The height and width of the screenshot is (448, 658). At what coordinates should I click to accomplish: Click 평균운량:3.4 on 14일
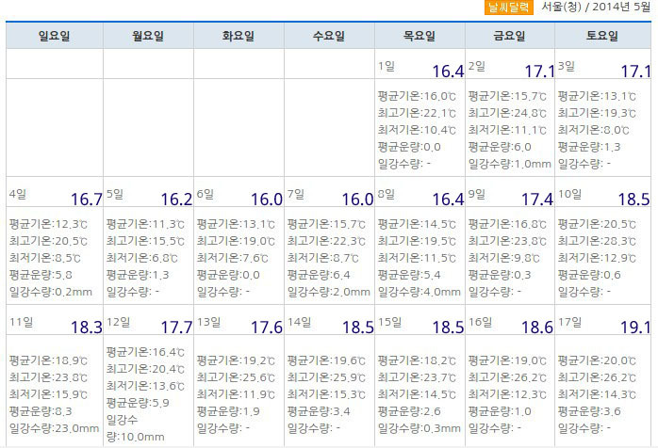tap(319, 411)
